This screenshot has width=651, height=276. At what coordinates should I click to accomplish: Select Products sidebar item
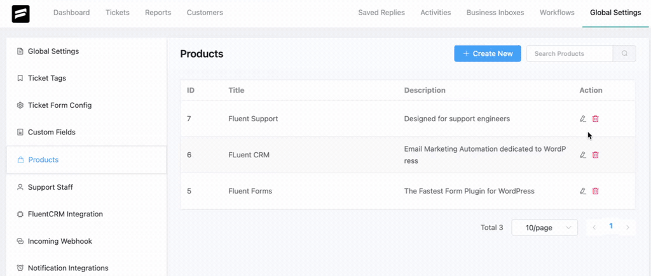[86, 160]
